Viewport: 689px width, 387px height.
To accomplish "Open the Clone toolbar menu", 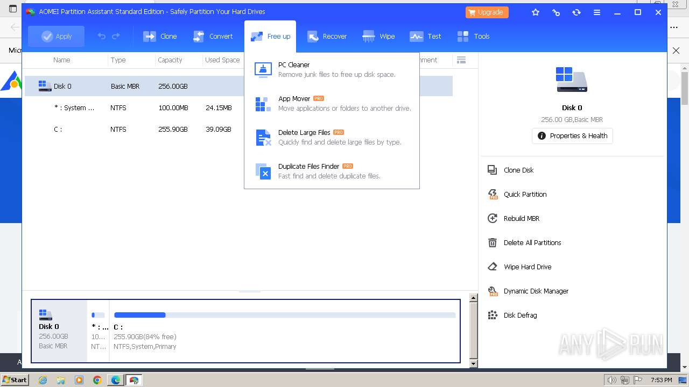I will point(160,37).
